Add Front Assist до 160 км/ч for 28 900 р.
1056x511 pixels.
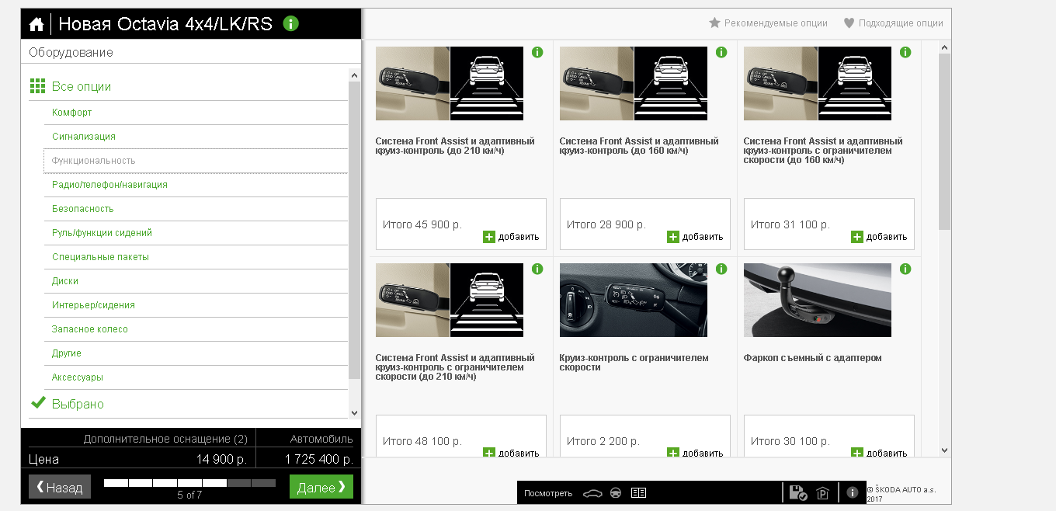(695, 237)
